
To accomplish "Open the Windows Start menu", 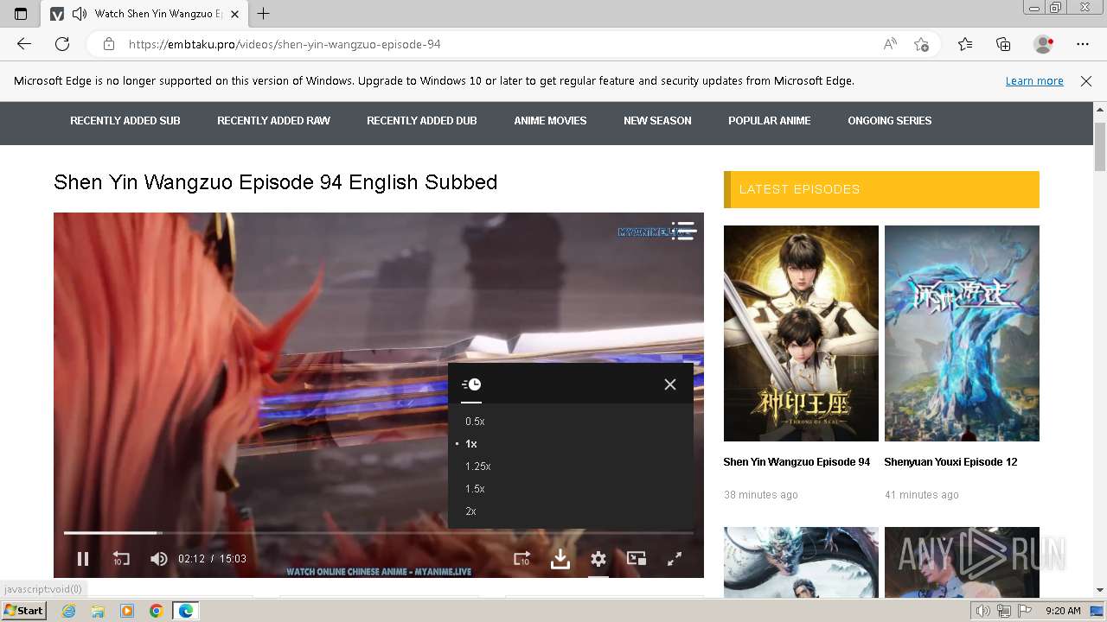I will pos(23,611).
